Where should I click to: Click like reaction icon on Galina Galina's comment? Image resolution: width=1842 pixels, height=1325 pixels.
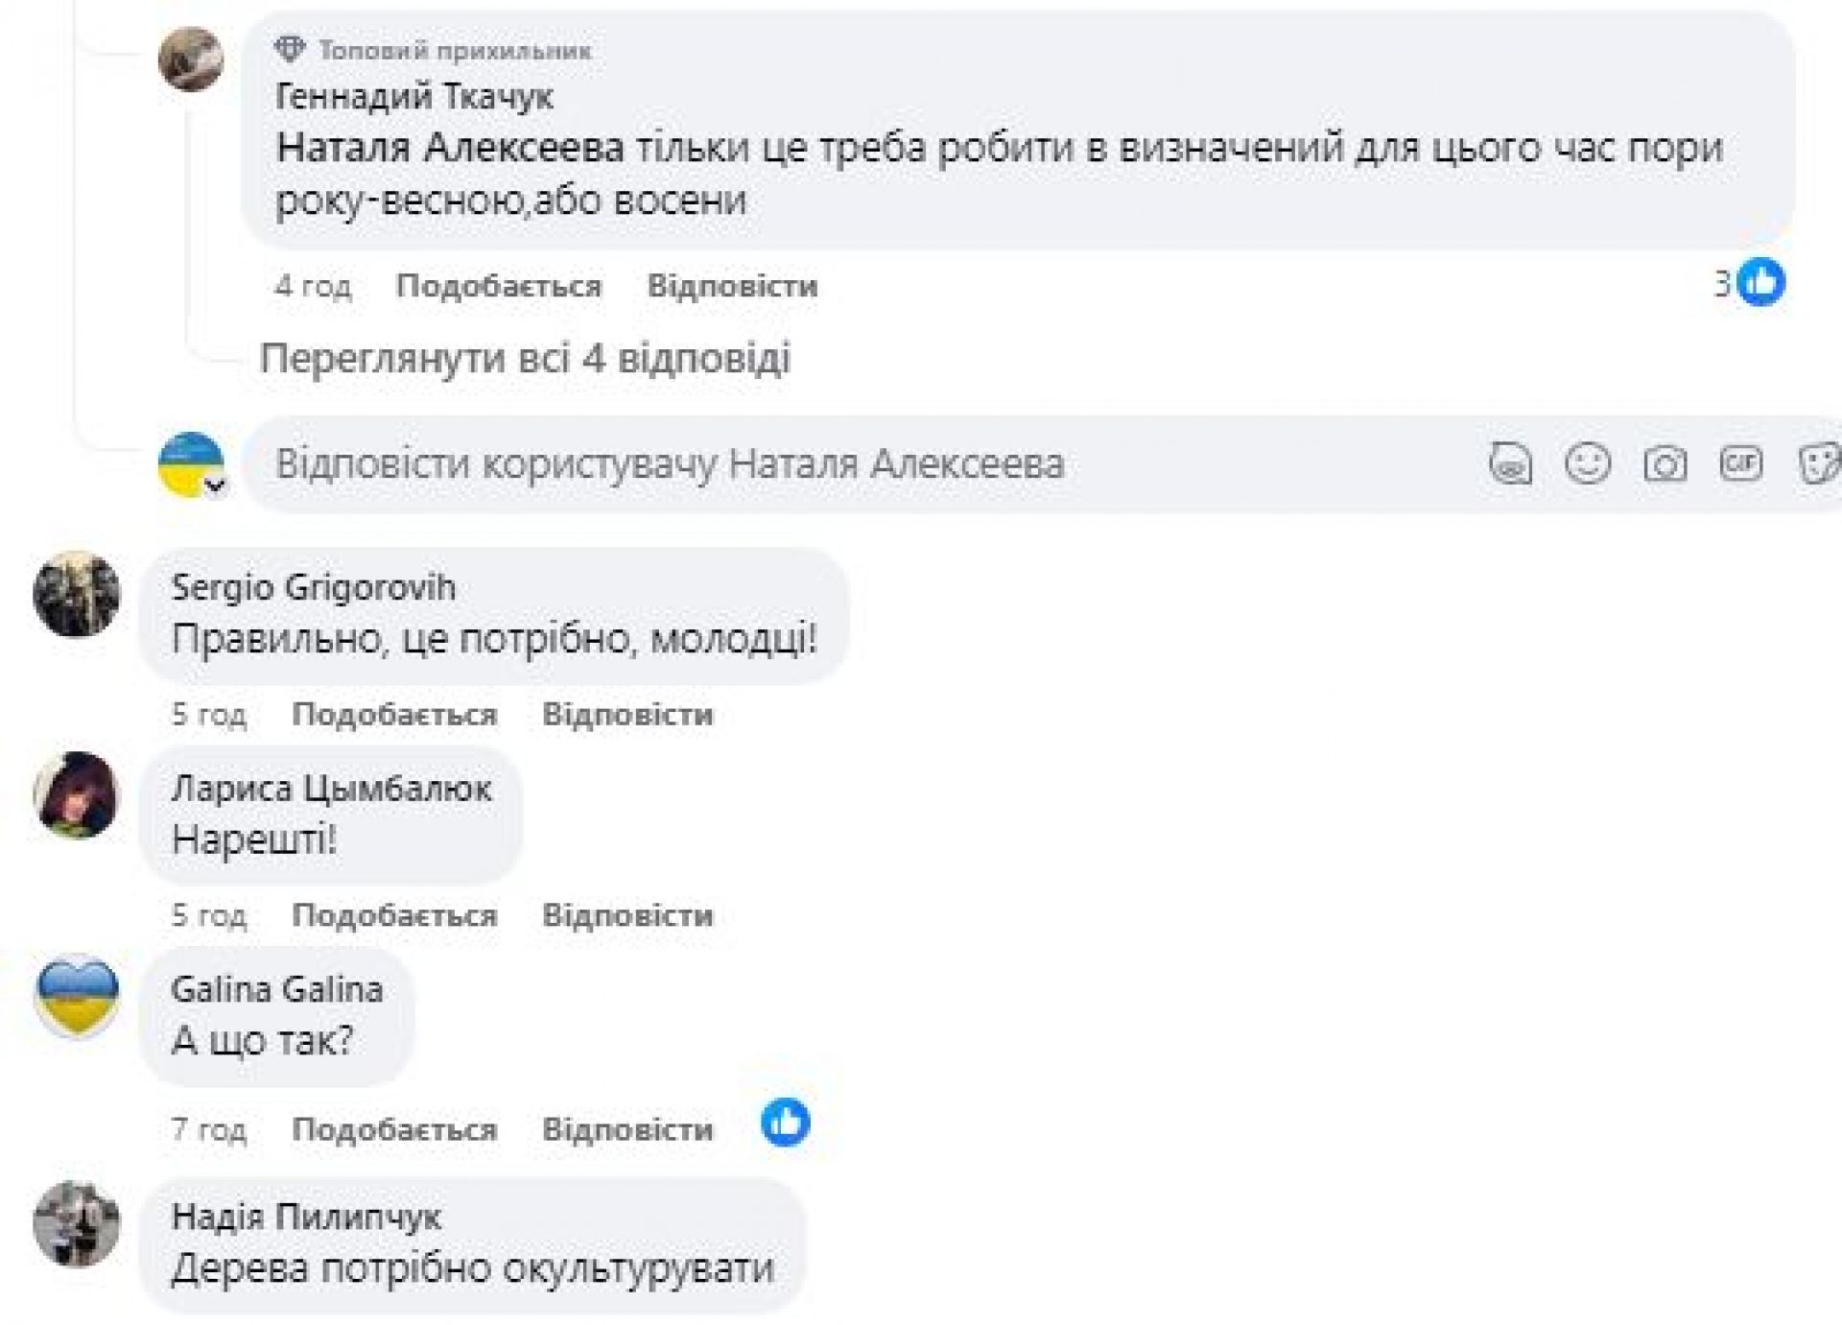point(786,1123)
